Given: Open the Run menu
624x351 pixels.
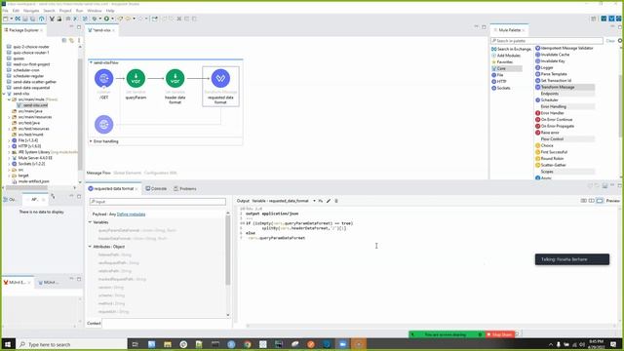Looking at the screenshot, I should pyautogui.click(x=79, y=11).
